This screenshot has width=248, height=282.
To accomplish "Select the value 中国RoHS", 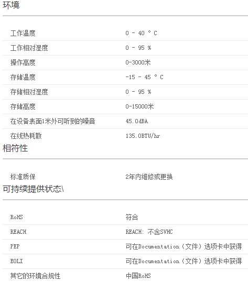I will (x=138, y=276).
